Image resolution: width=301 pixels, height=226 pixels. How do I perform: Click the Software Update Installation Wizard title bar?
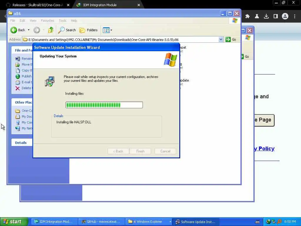coord(106,47)
